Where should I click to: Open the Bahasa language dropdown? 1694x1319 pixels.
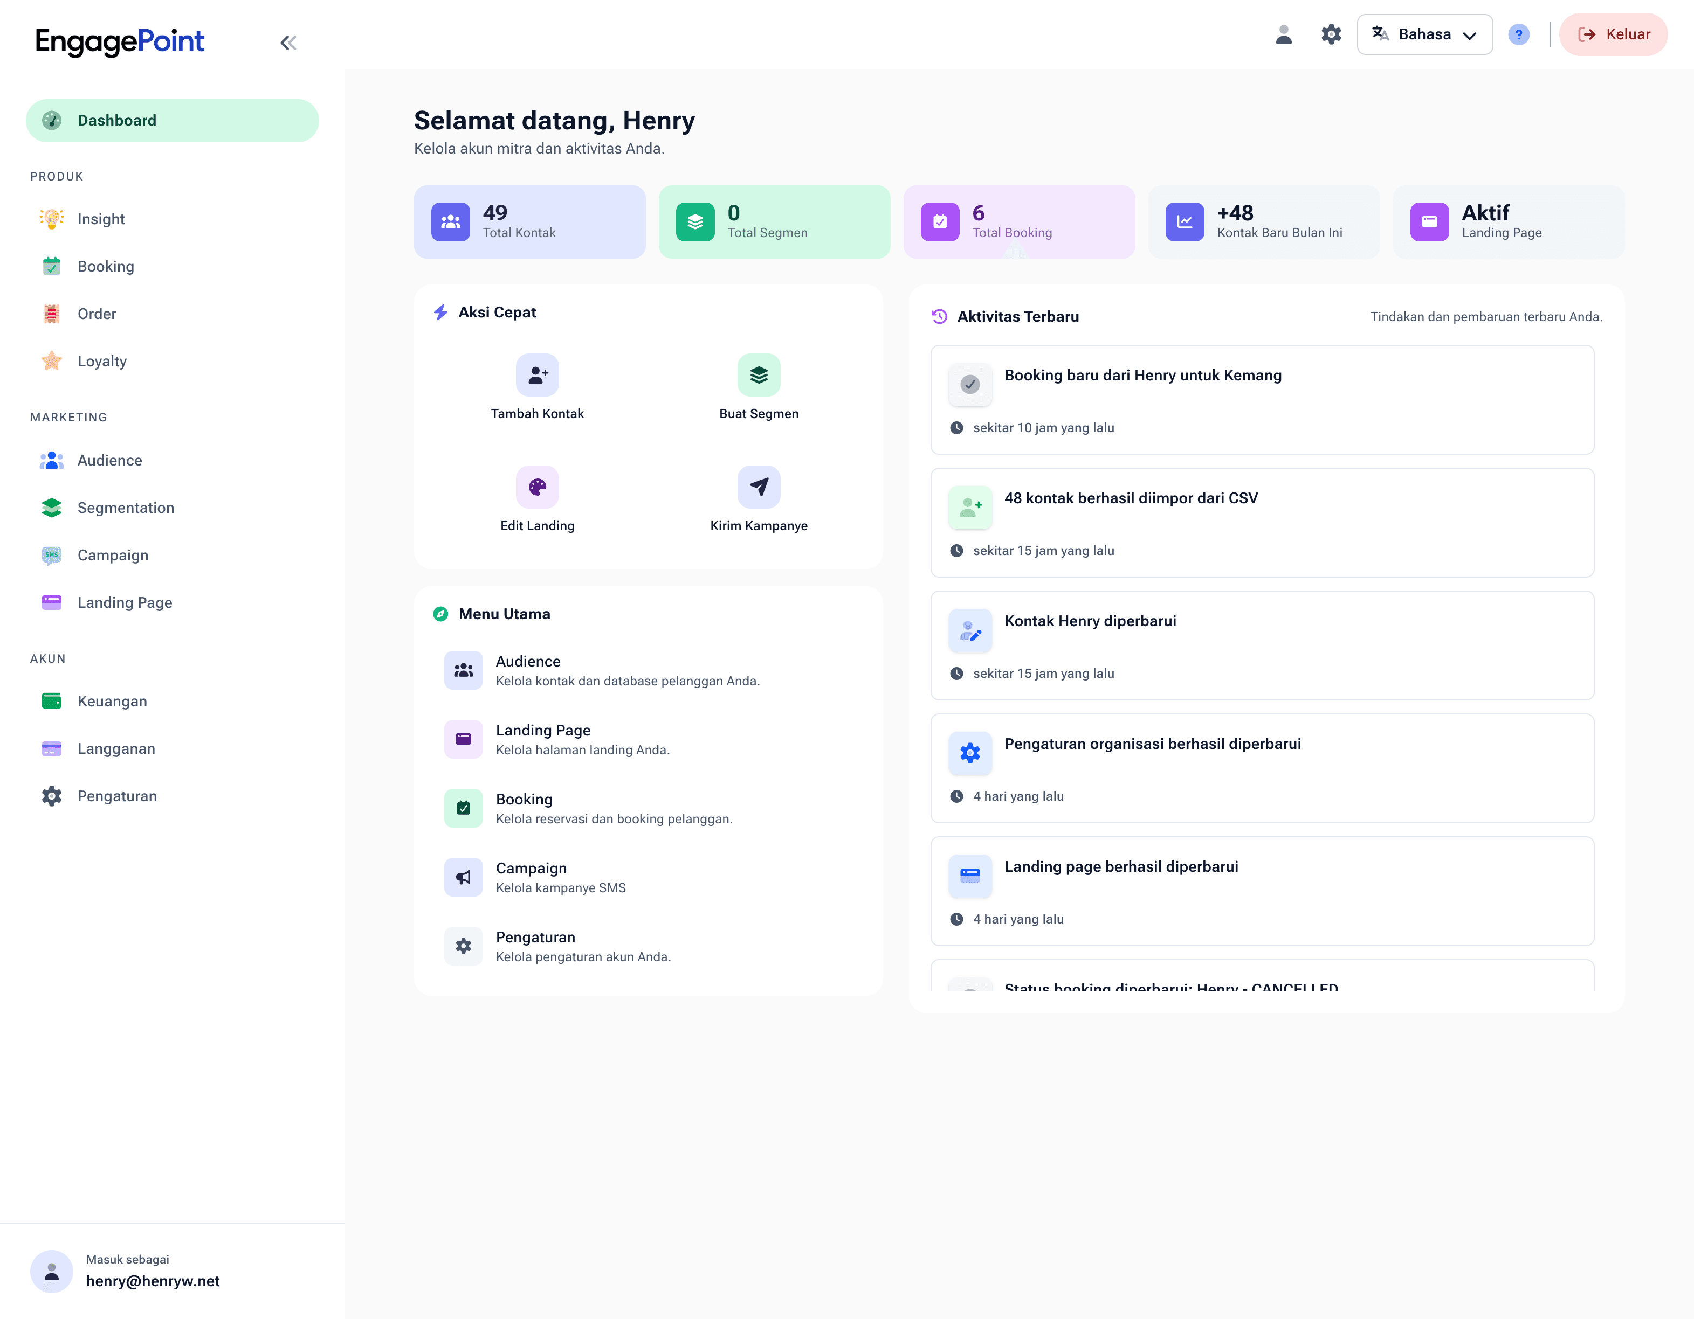(x=1425, y=34)
